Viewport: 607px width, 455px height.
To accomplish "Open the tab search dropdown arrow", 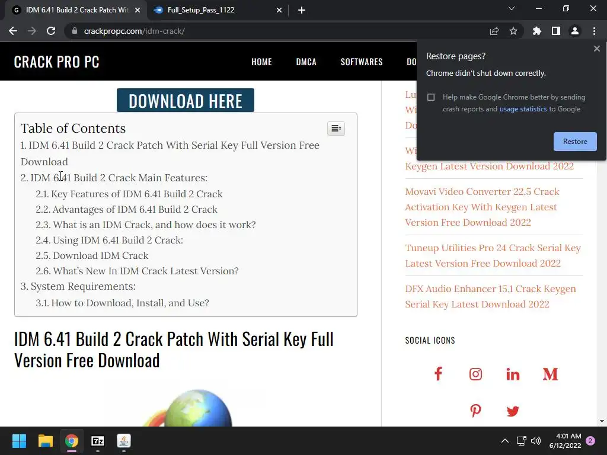I will pyautogui.click(x=512, y=8).
